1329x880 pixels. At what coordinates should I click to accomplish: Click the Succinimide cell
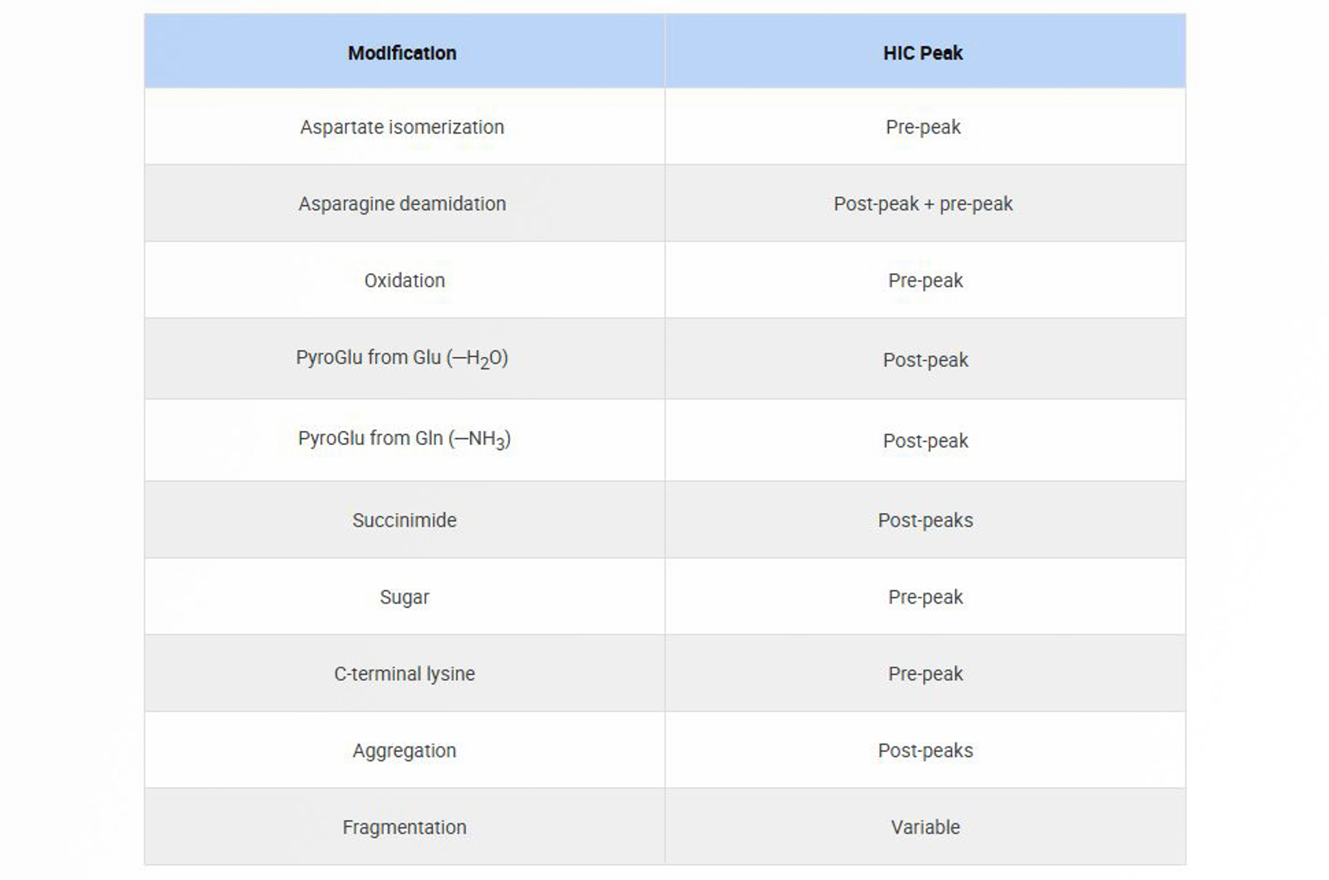(x=405, y=521)
